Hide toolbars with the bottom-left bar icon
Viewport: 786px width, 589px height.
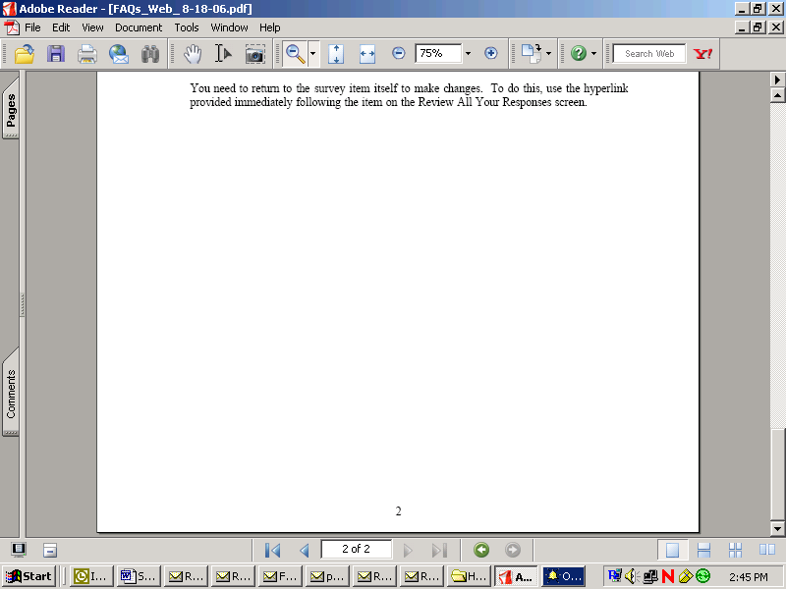point(50,550)
